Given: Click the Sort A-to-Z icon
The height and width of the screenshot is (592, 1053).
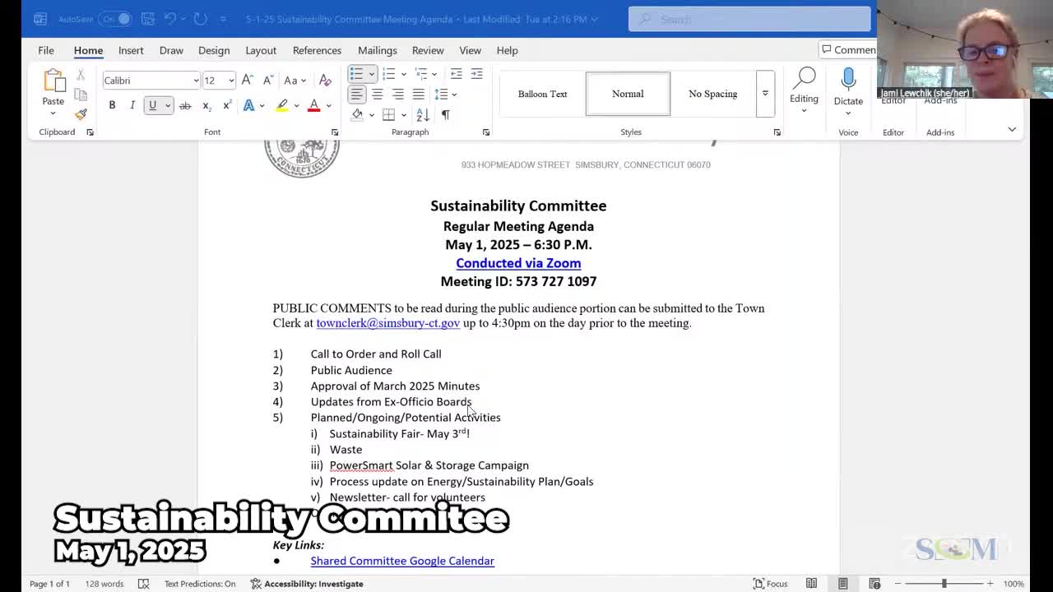Looking at the screenshot, I should 423,115.
